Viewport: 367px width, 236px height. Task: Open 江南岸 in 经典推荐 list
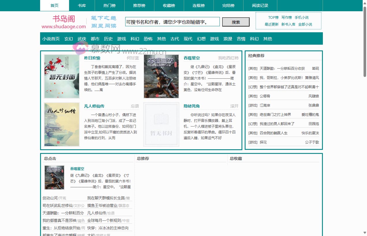265,105
